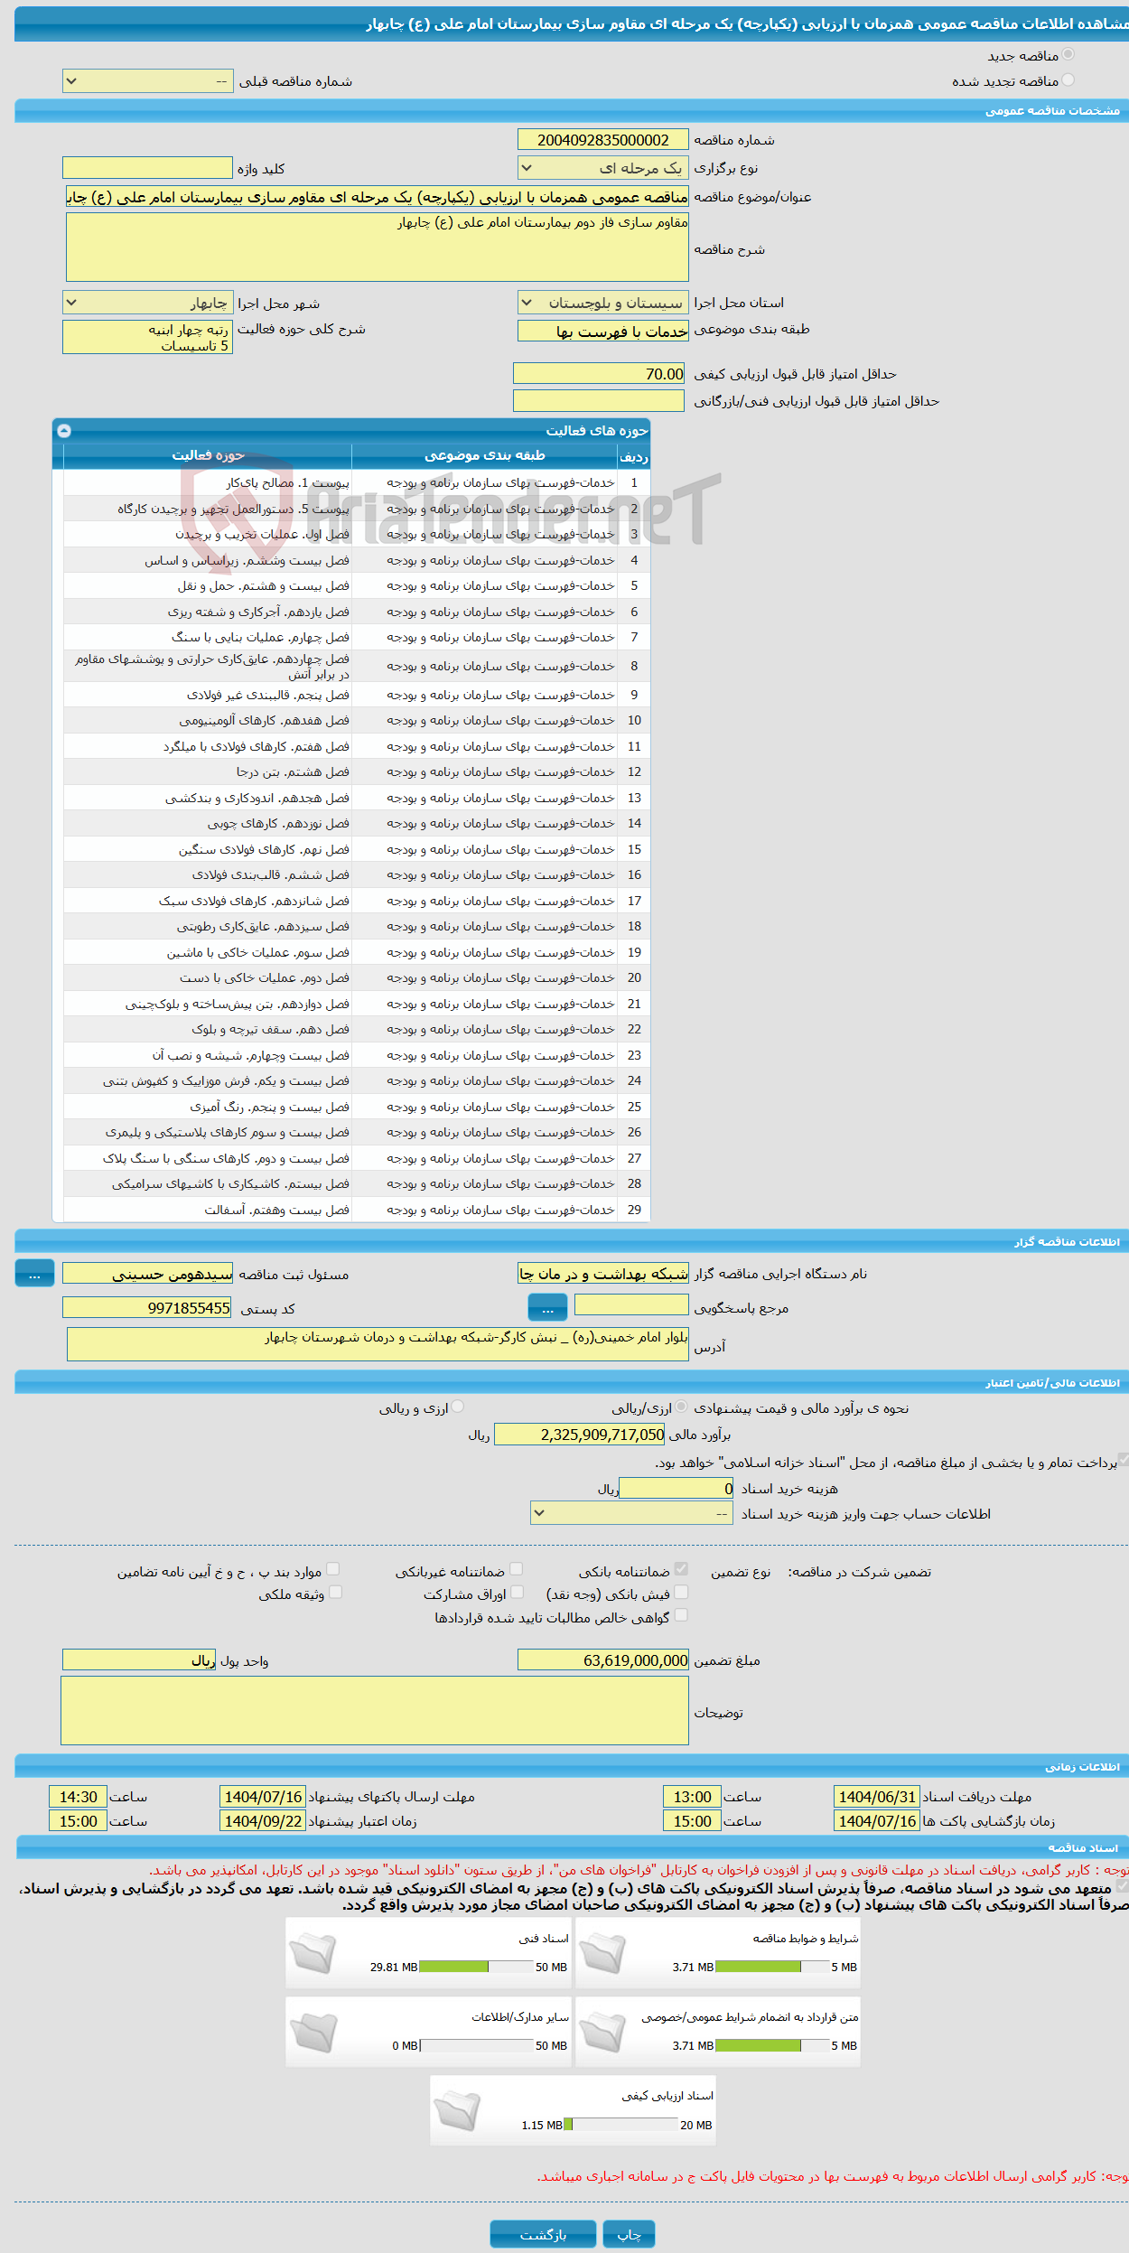Toggle the ضمانتنامه غیربانکی checkbox
Image resolution: width=1129 pixels, height=2253 pixels.
coord(517,1569)
